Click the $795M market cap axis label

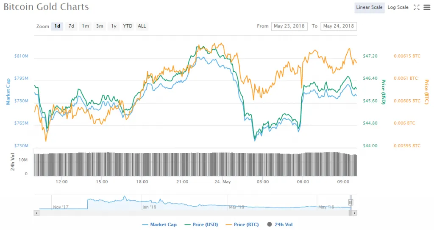pyautogui.click(x=21, y=78)
